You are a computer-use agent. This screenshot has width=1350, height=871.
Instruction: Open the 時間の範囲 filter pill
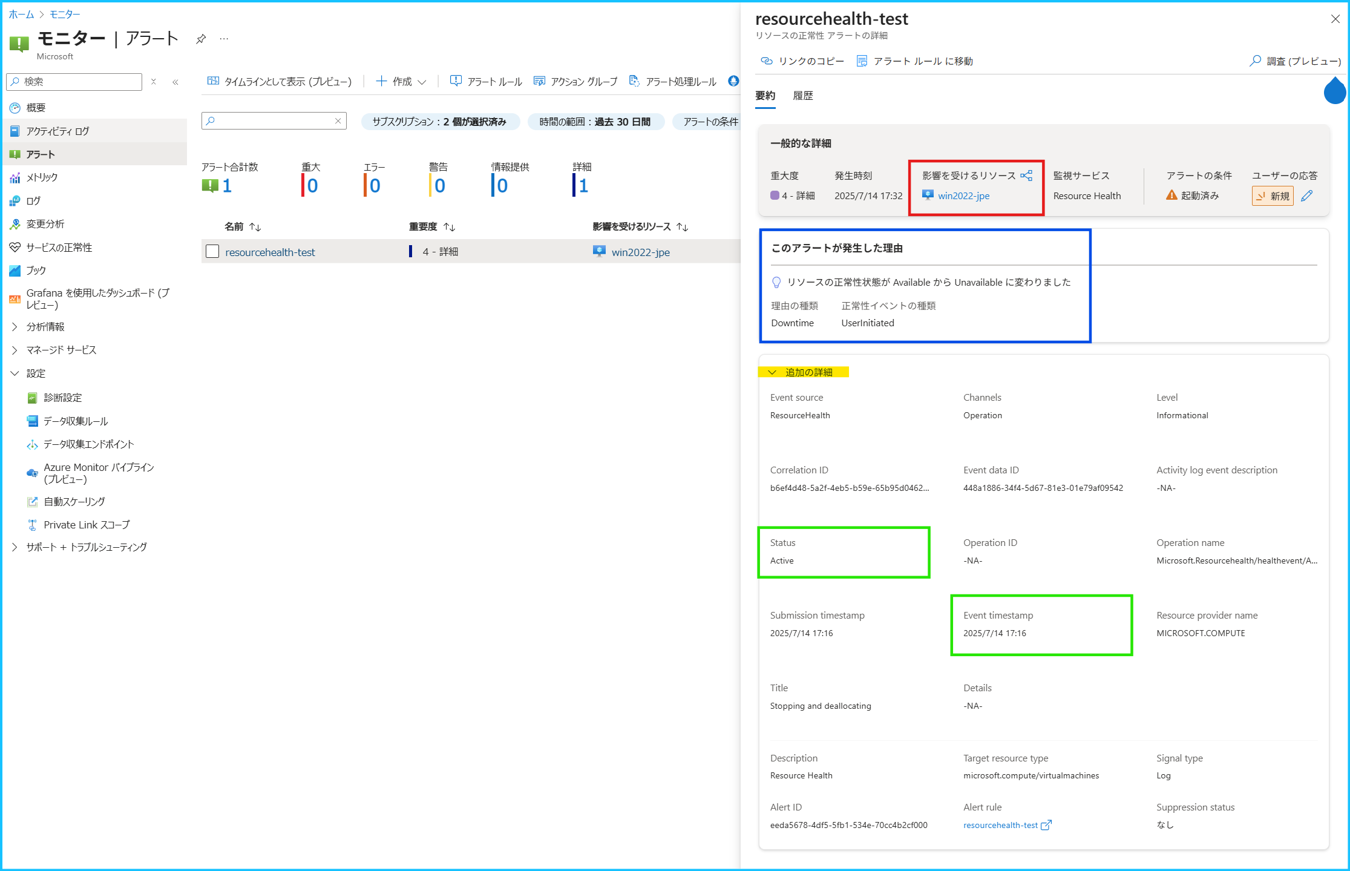click(595, 122)
